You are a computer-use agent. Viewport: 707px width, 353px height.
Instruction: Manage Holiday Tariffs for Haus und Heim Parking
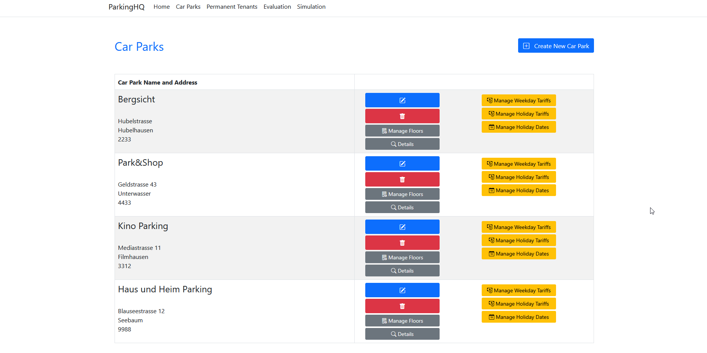(518, 304)
